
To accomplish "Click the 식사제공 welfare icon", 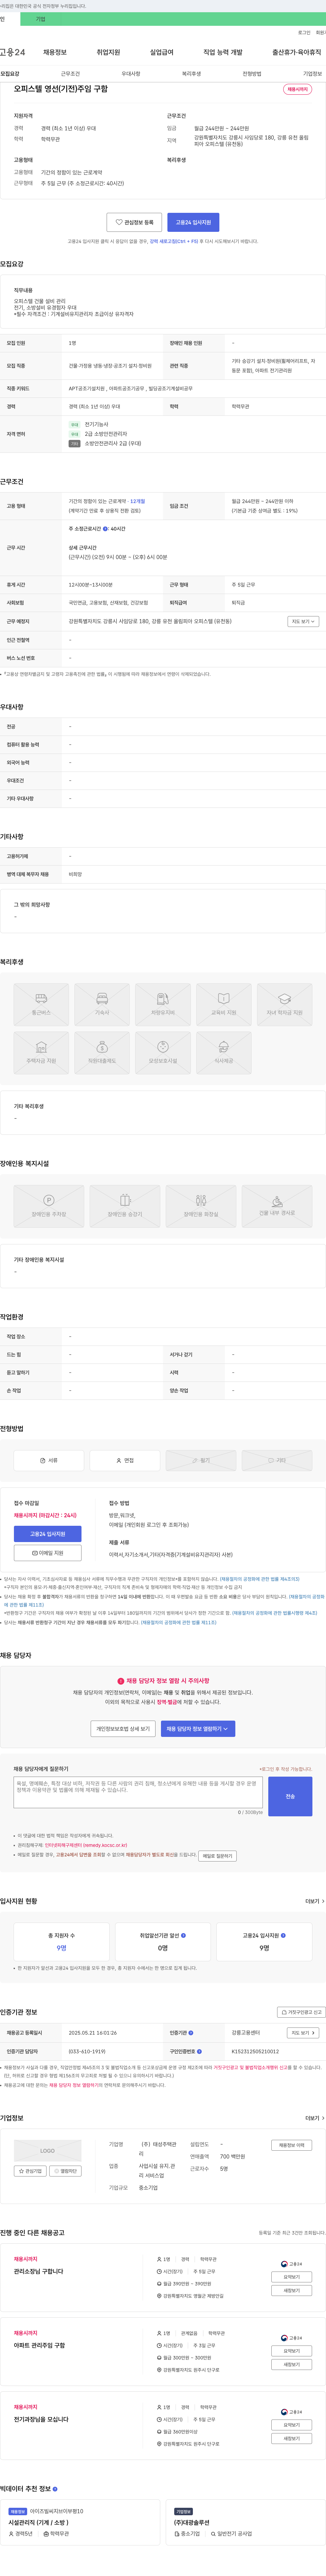I will tap(224, 1053).
